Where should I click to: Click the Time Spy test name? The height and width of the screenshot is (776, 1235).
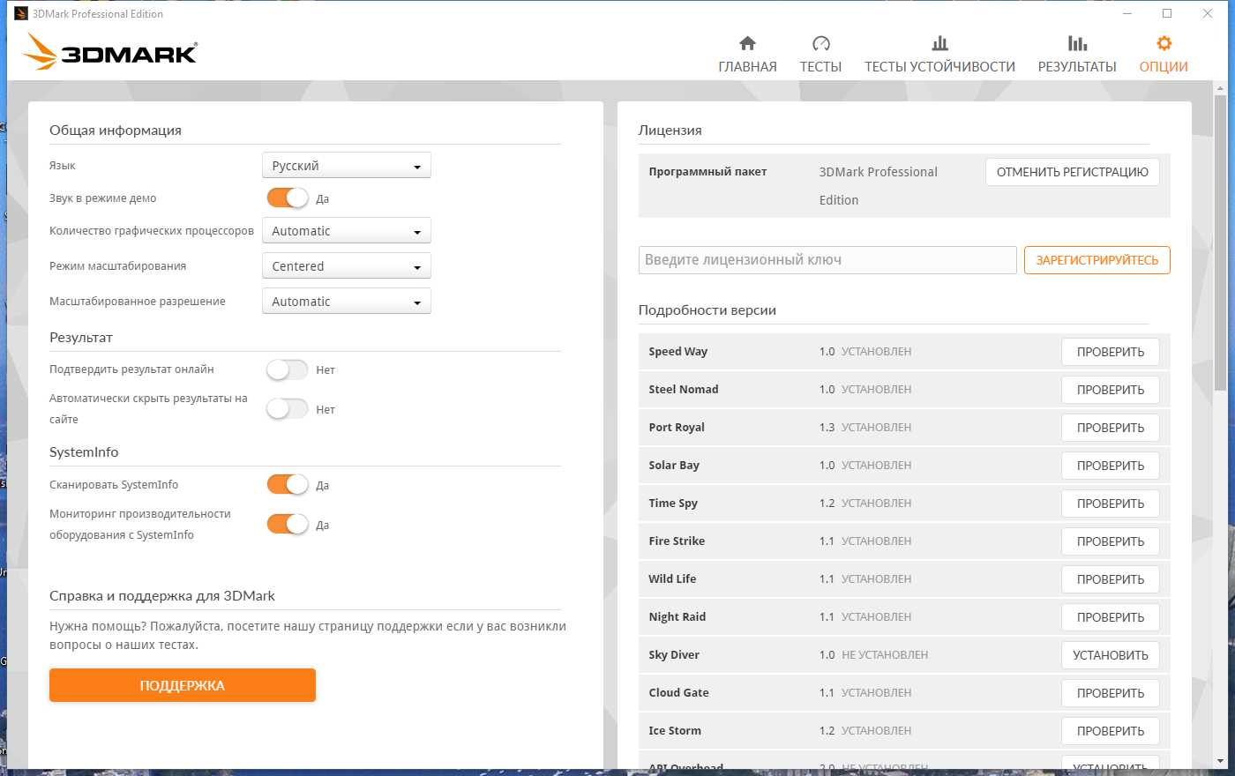(x=673, y=503)
